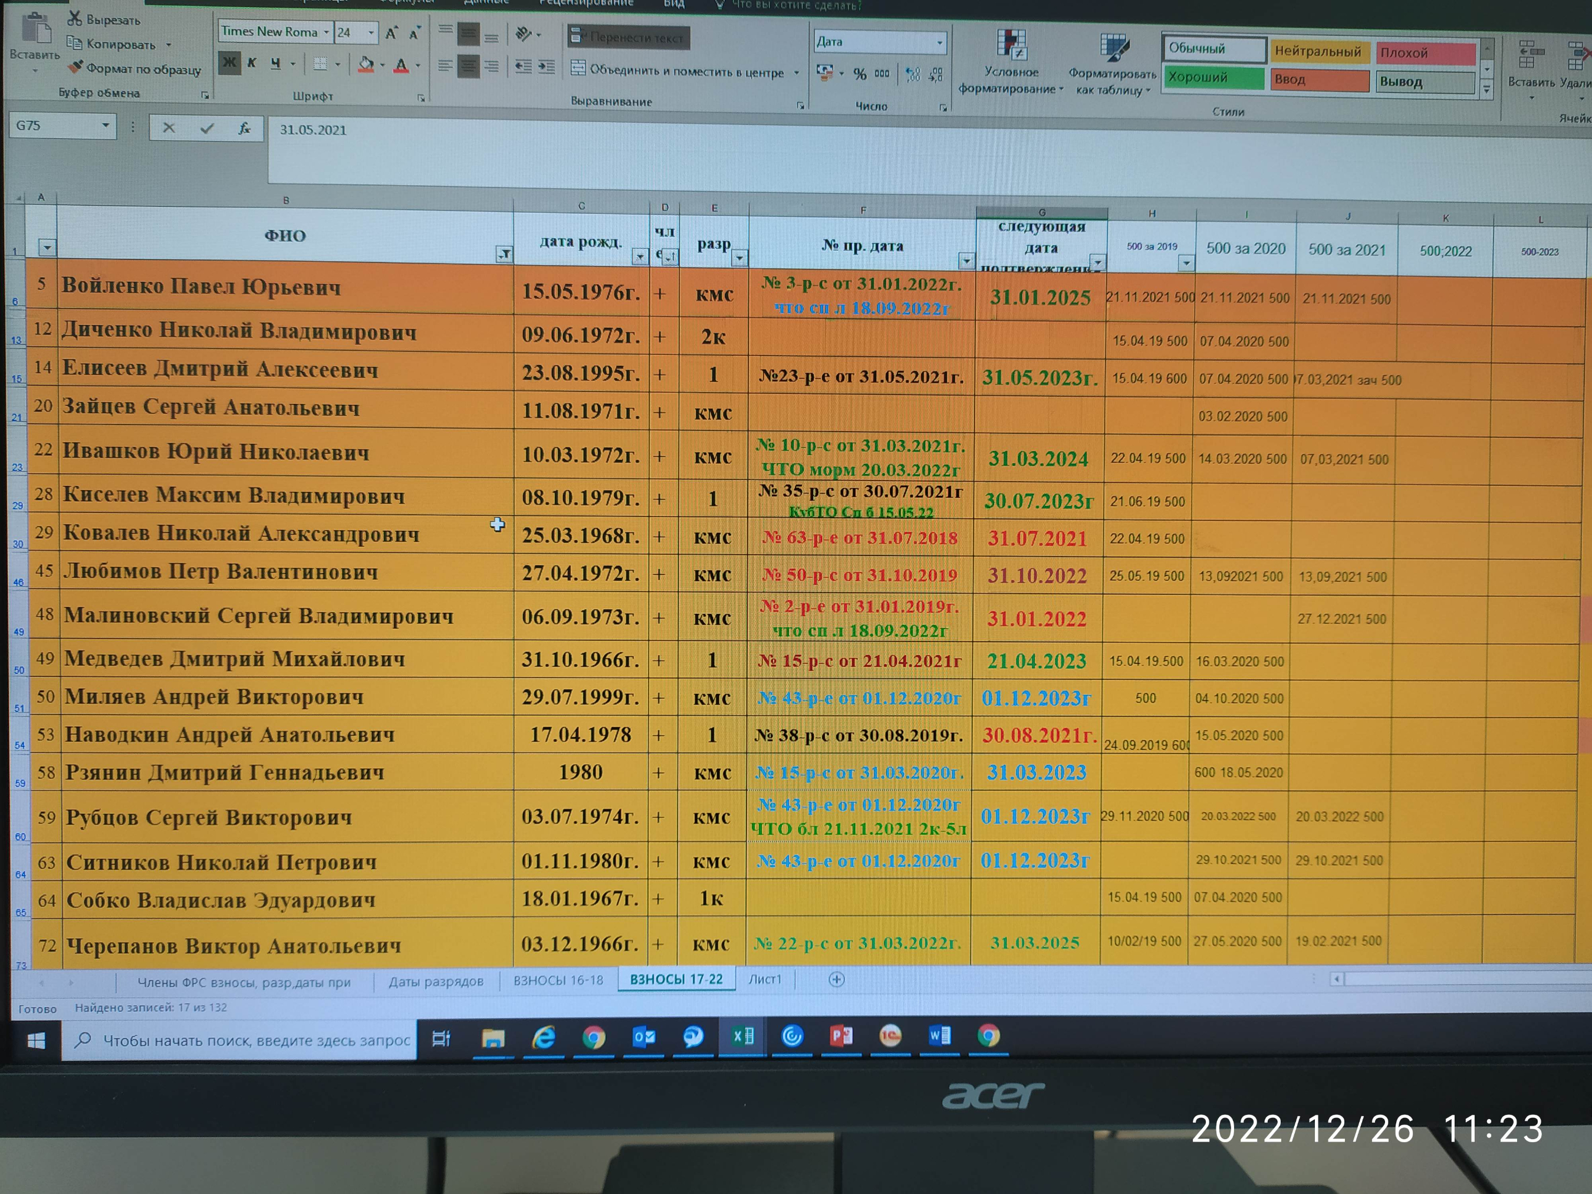Image resolution: width=1592 pixels, height=1194 pixels.
Task: Apply percent style from Number group
Action: 860,74
